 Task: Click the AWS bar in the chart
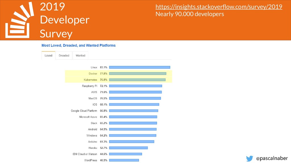(135, 92)
